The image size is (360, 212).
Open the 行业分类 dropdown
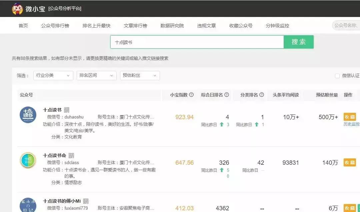53,76
